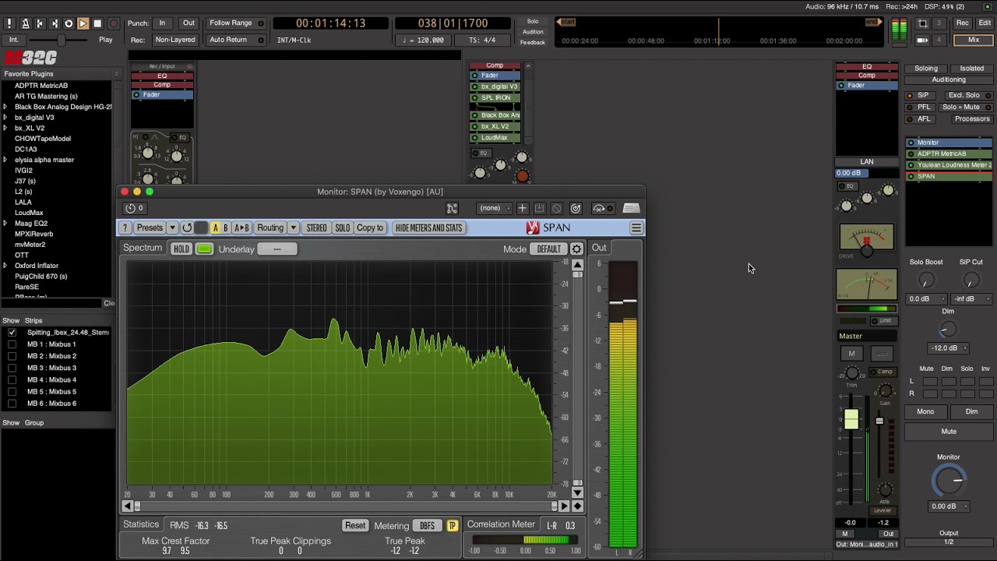Viewport: 997px width, 561px height.
Task: Click the Reset statistics button
Action: [355, 525]
